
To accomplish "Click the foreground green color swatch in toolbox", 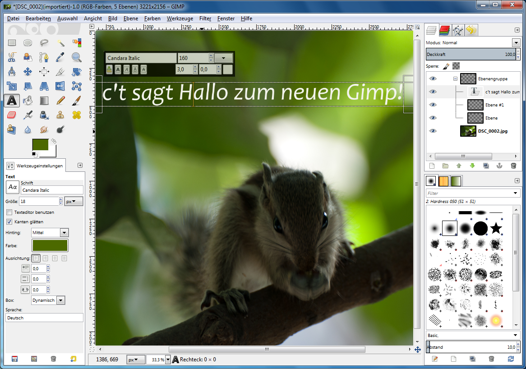I will coord(40,145).
